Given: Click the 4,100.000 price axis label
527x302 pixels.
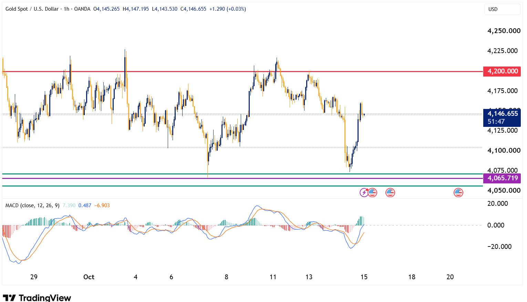Looking at the screenshot, I should [504, 151].
